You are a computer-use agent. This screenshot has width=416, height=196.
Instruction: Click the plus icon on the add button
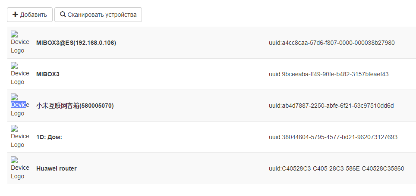15,15
